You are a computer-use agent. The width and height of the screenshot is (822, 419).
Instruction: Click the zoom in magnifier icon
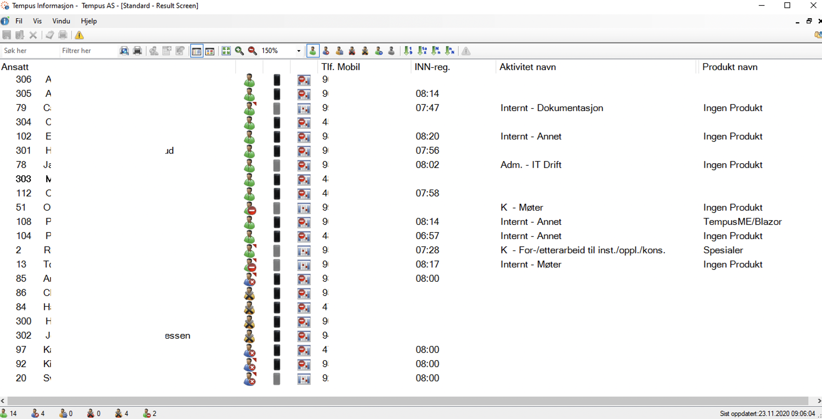click(x=239, y=51)
